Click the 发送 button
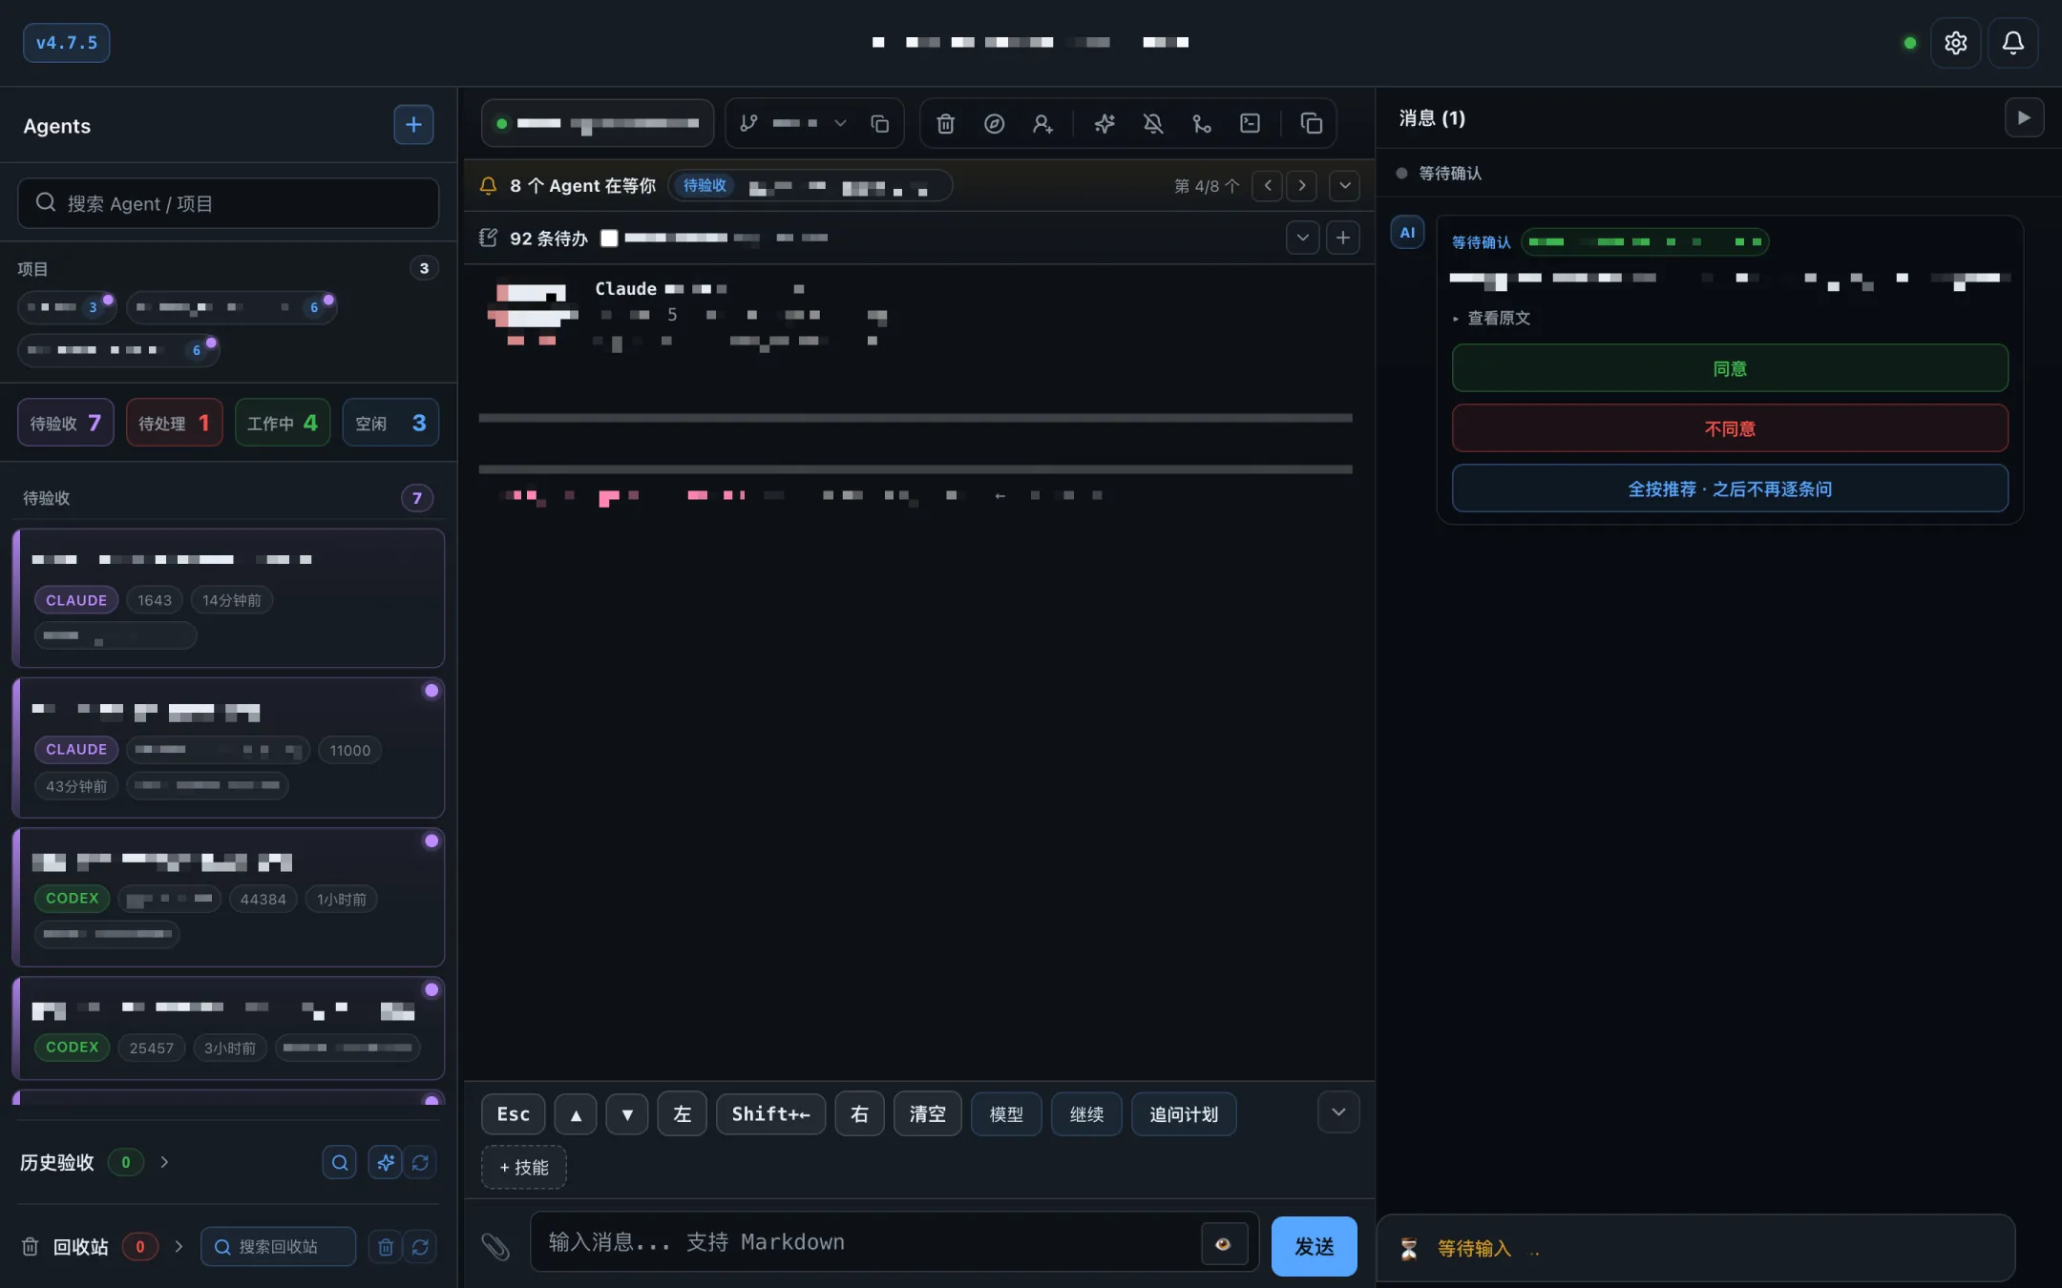The height and width of the screenshot is (1288, 2062). click(x=1314, y=1246)
